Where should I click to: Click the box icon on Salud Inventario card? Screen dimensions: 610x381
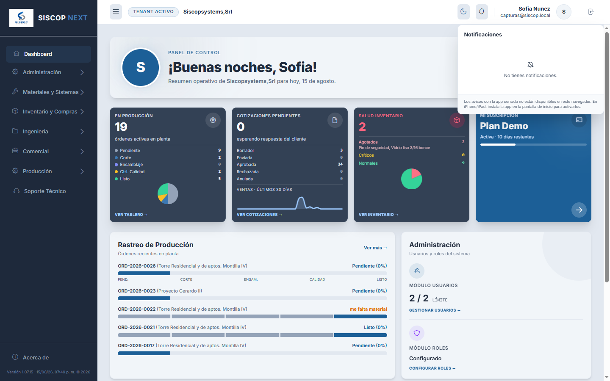click(457, 120)
